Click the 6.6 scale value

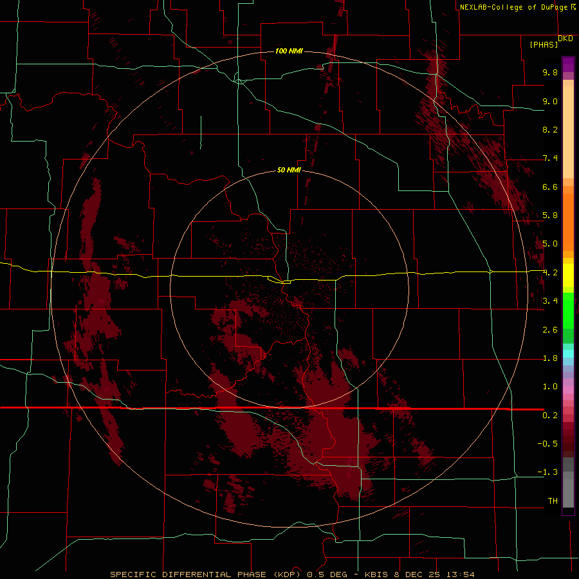(x=550, y=187)
